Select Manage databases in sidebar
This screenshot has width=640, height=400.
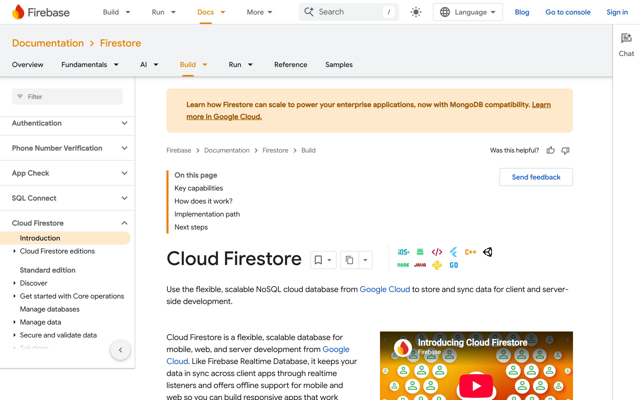[x=50, y=309]
